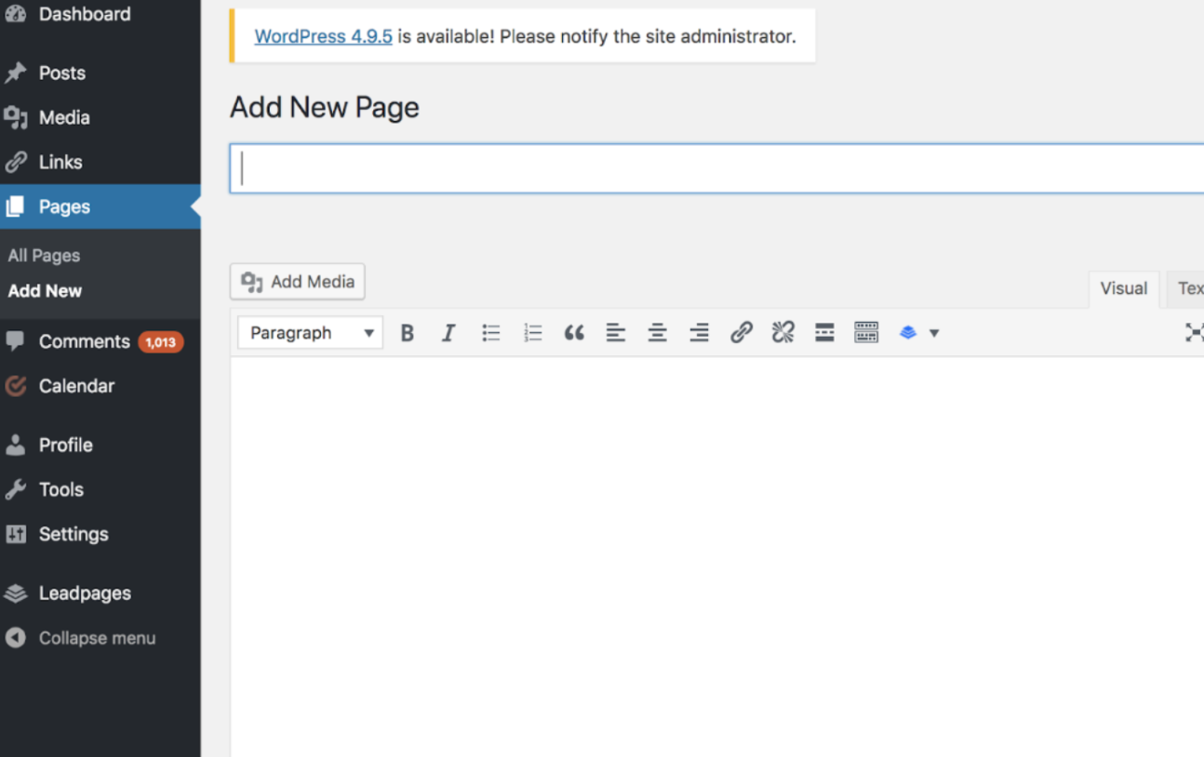Image resolution: width=1204 pixels, height=757 pixels.
Task: Insert Read More tag
Action: pos(824,333)
